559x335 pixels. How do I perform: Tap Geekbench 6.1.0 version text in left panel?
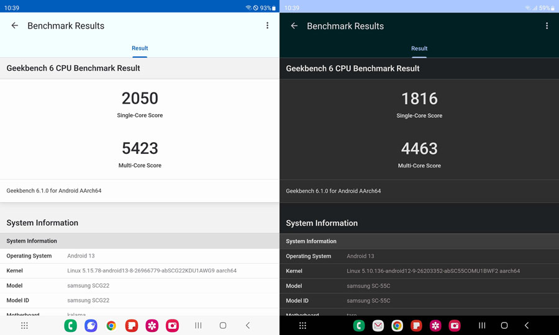point(54,191)
